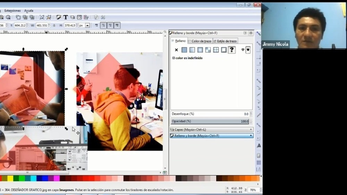This screenshot has width=347, height=195.
Task: Select the flat color fill icon
Action: [x=184, y=50]
